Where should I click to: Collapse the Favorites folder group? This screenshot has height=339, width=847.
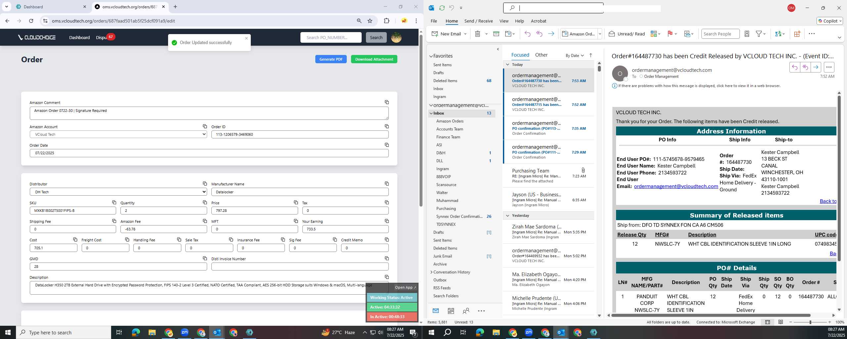[x=431, y=56]
